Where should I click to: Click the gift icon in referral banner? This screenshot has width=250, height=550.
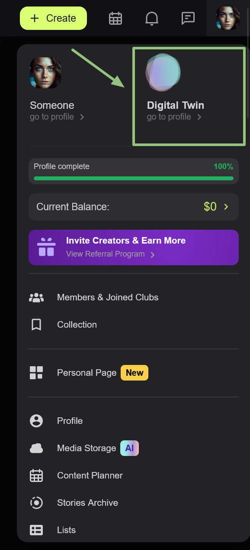[46, 247]
